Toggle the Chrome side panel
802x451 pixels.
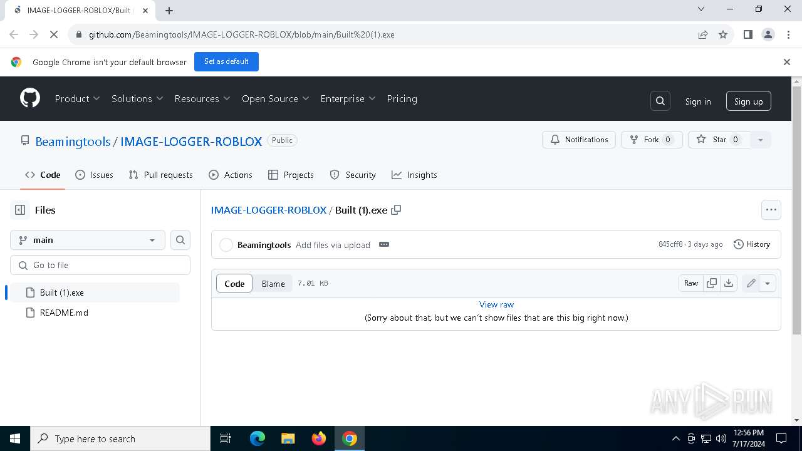(x=748, y=34)
